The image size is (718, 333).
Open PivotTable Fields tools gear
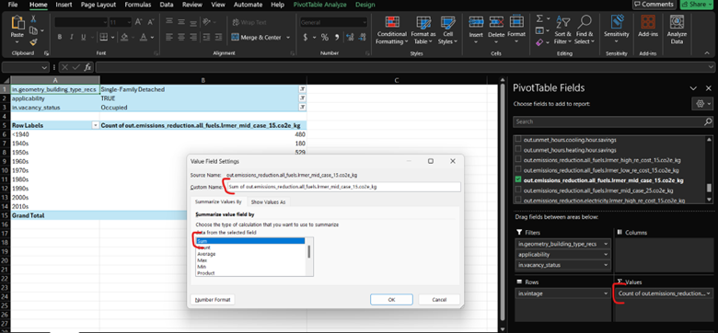(702, 104)
